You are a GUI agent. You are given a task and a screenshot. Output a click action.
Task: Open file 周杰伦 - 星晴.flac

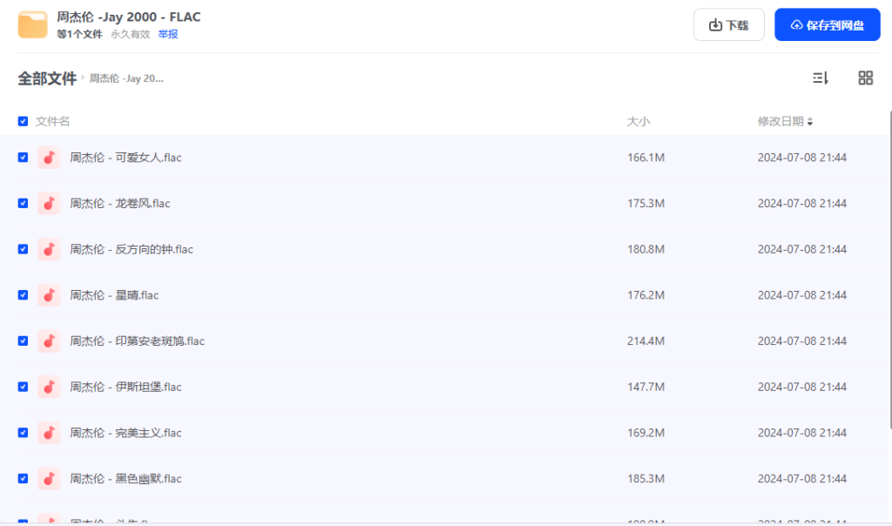click(114, 295)
